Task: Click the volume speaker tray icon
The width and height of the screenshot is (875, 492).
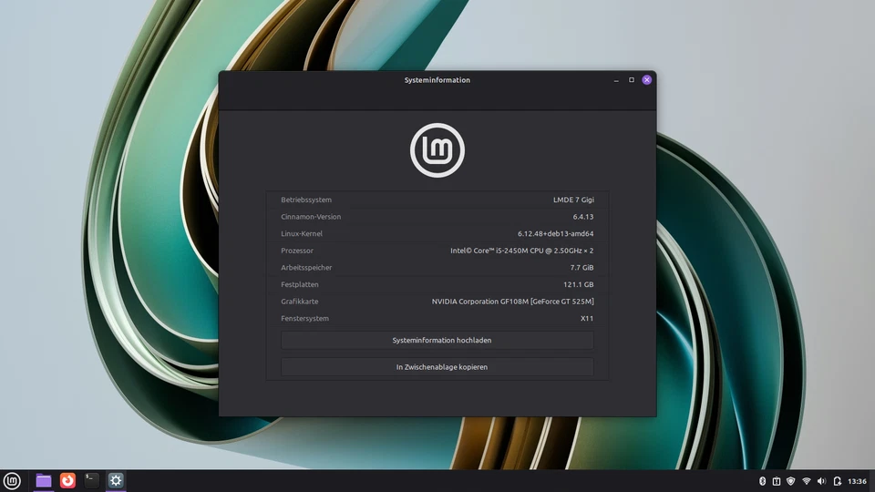Action: [821, 481]
